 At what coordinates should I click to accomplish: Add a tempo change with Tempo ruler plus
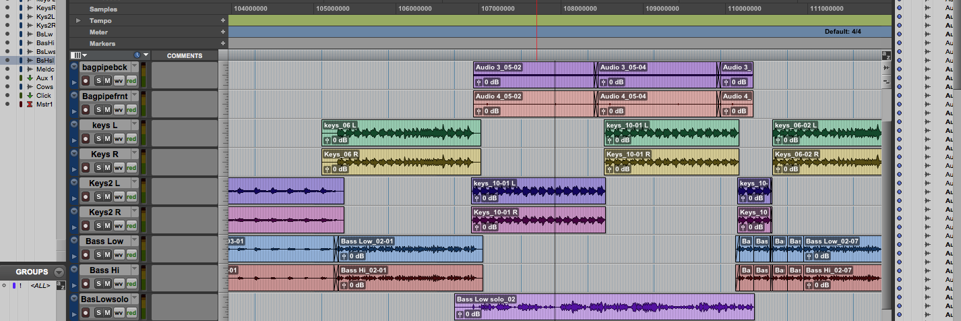(x=222, y=21)
